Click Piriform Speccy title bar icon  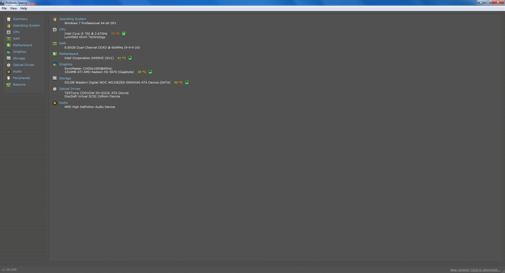pyautogui.click(x=2, y=3)
